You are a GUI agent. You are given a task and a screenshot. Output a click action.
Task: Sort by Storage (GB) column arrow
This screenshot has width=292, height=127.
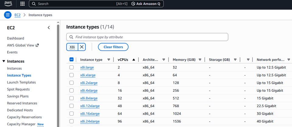(235, 60)
